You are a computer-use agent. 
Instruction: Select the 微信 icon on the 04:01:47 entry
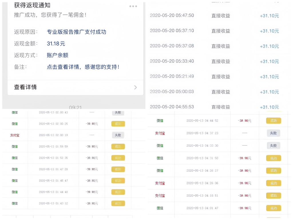pyautogui.click(x=160, y=208)
